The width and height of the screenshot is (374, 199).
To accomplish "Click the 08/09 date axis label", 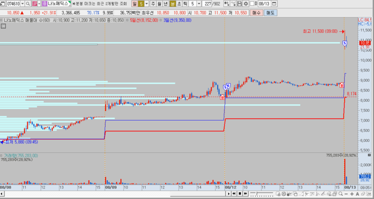I will [111, 187].
